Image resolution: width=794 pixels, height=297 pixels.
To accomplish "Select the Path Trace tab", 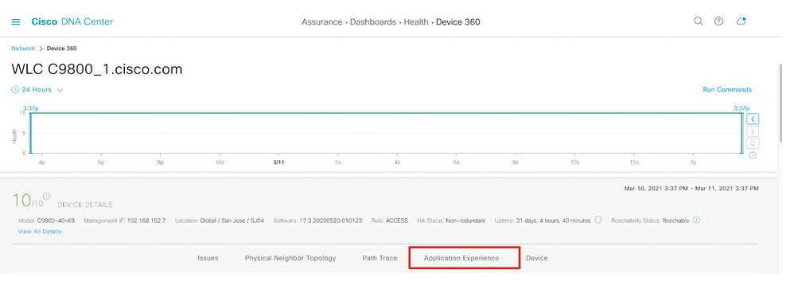I will (x=379, y=258).
